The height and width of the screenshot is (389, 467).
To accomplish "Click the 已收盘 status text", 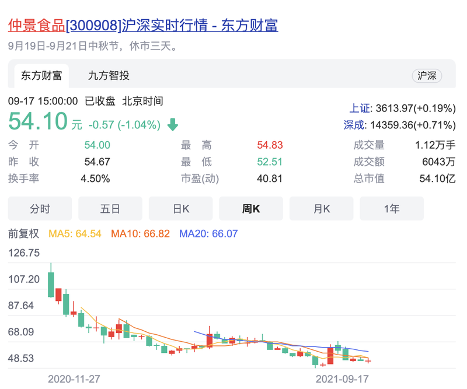I will coord(100,101).
